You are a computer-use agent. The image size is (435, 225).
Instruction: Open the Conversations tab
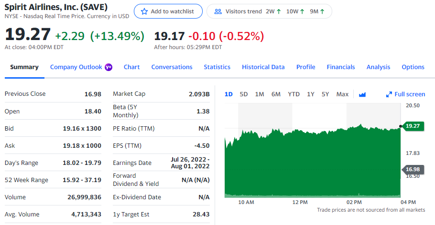172,67
